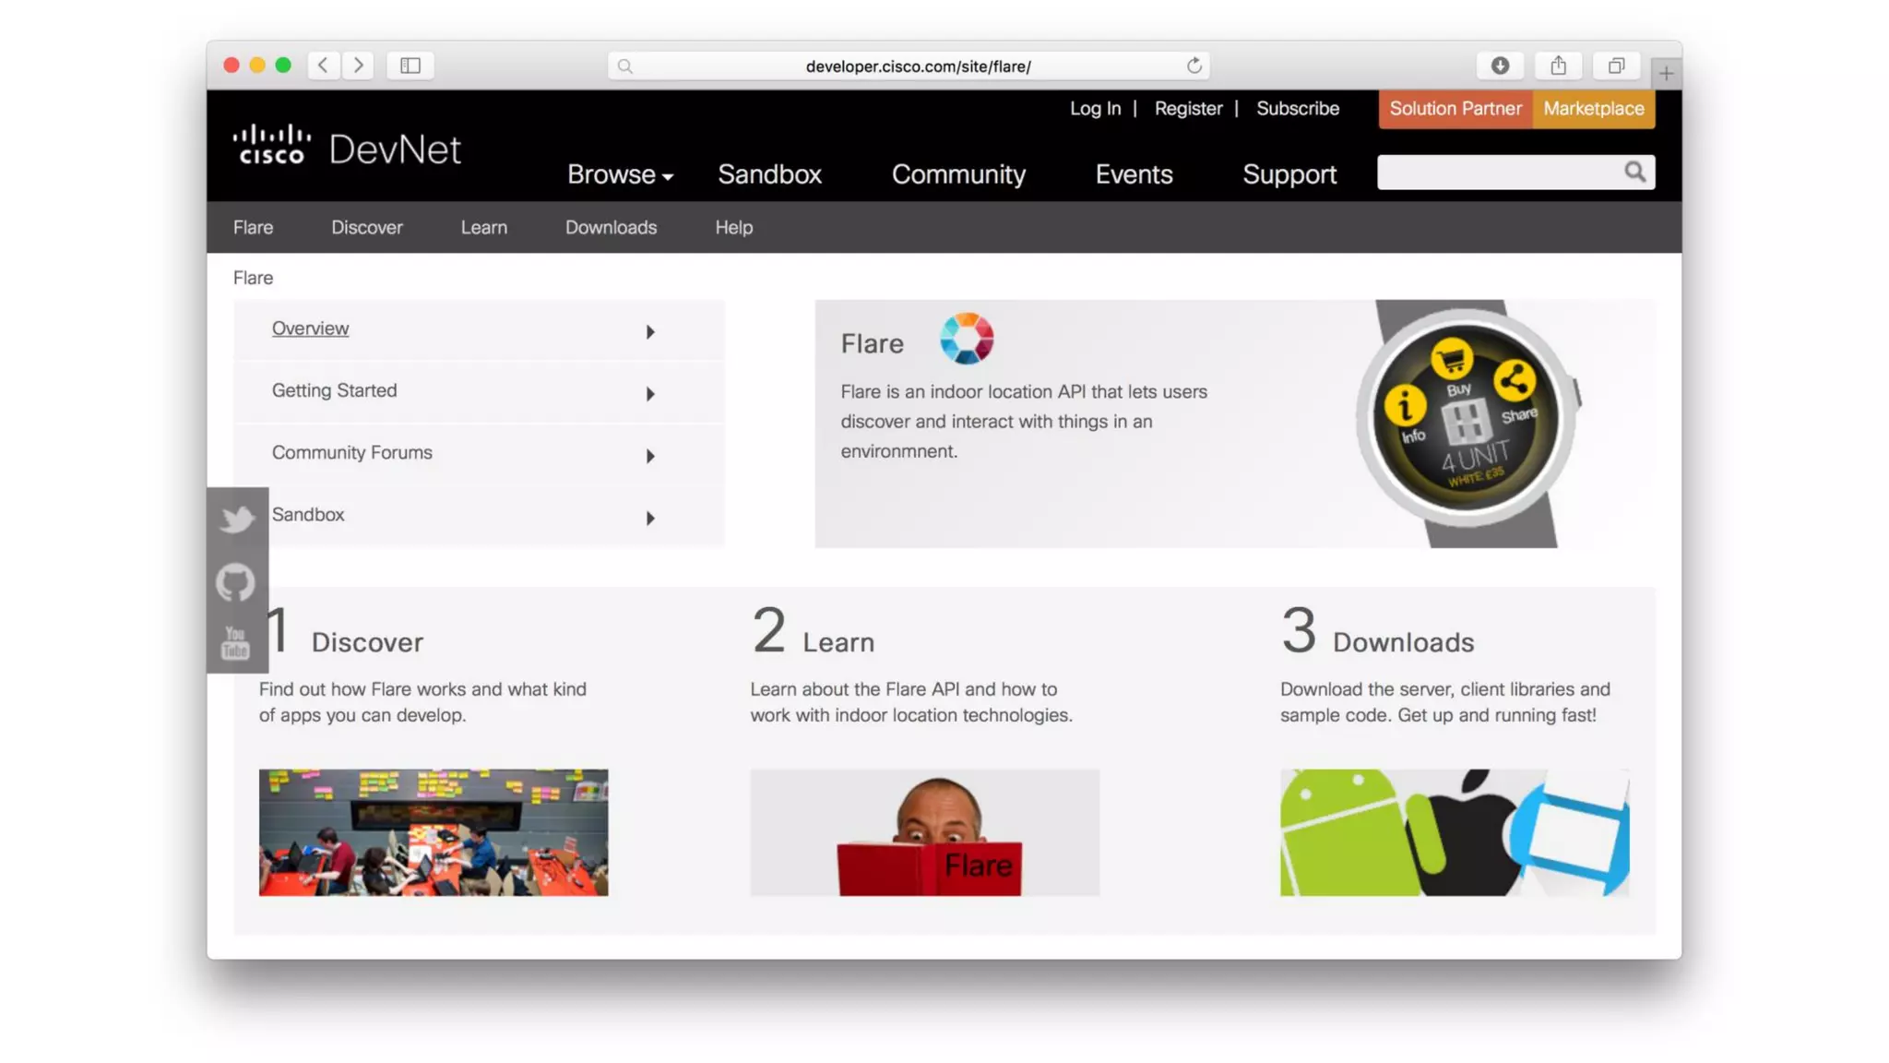The image size is (1889, 1063).
Task: Click the Twitter share icon
Action: point(237,520)
